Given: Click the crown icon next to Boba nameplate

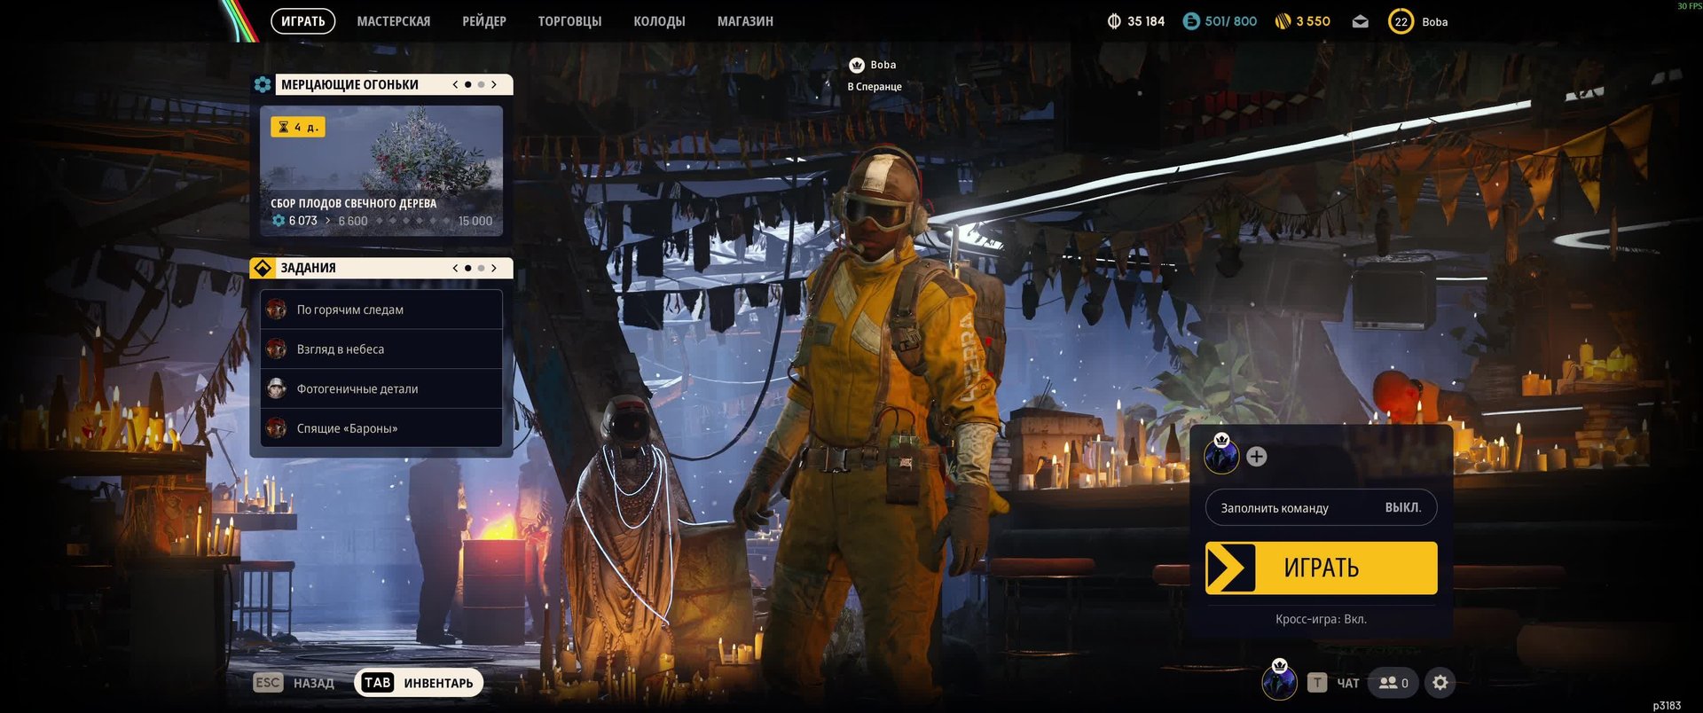Looking at the screenshot, I should (x=857, y=65).
